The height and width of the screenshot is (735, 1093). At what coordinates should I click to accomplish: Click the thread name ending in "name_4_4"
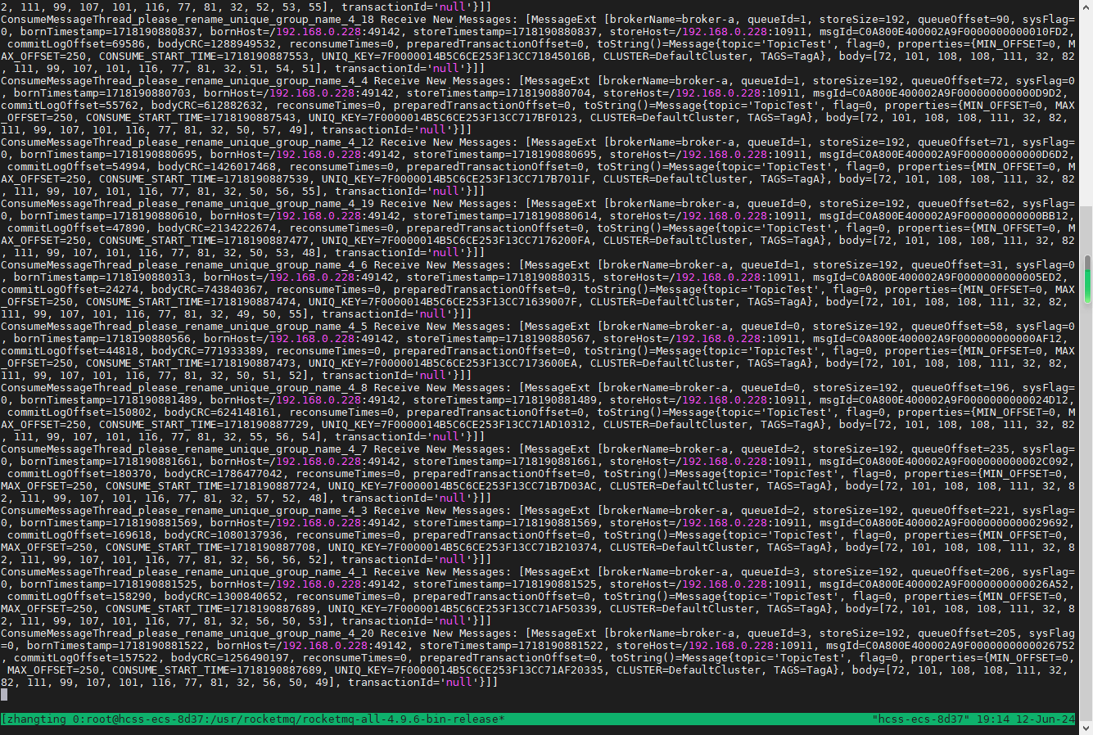(x=184, y=81)
